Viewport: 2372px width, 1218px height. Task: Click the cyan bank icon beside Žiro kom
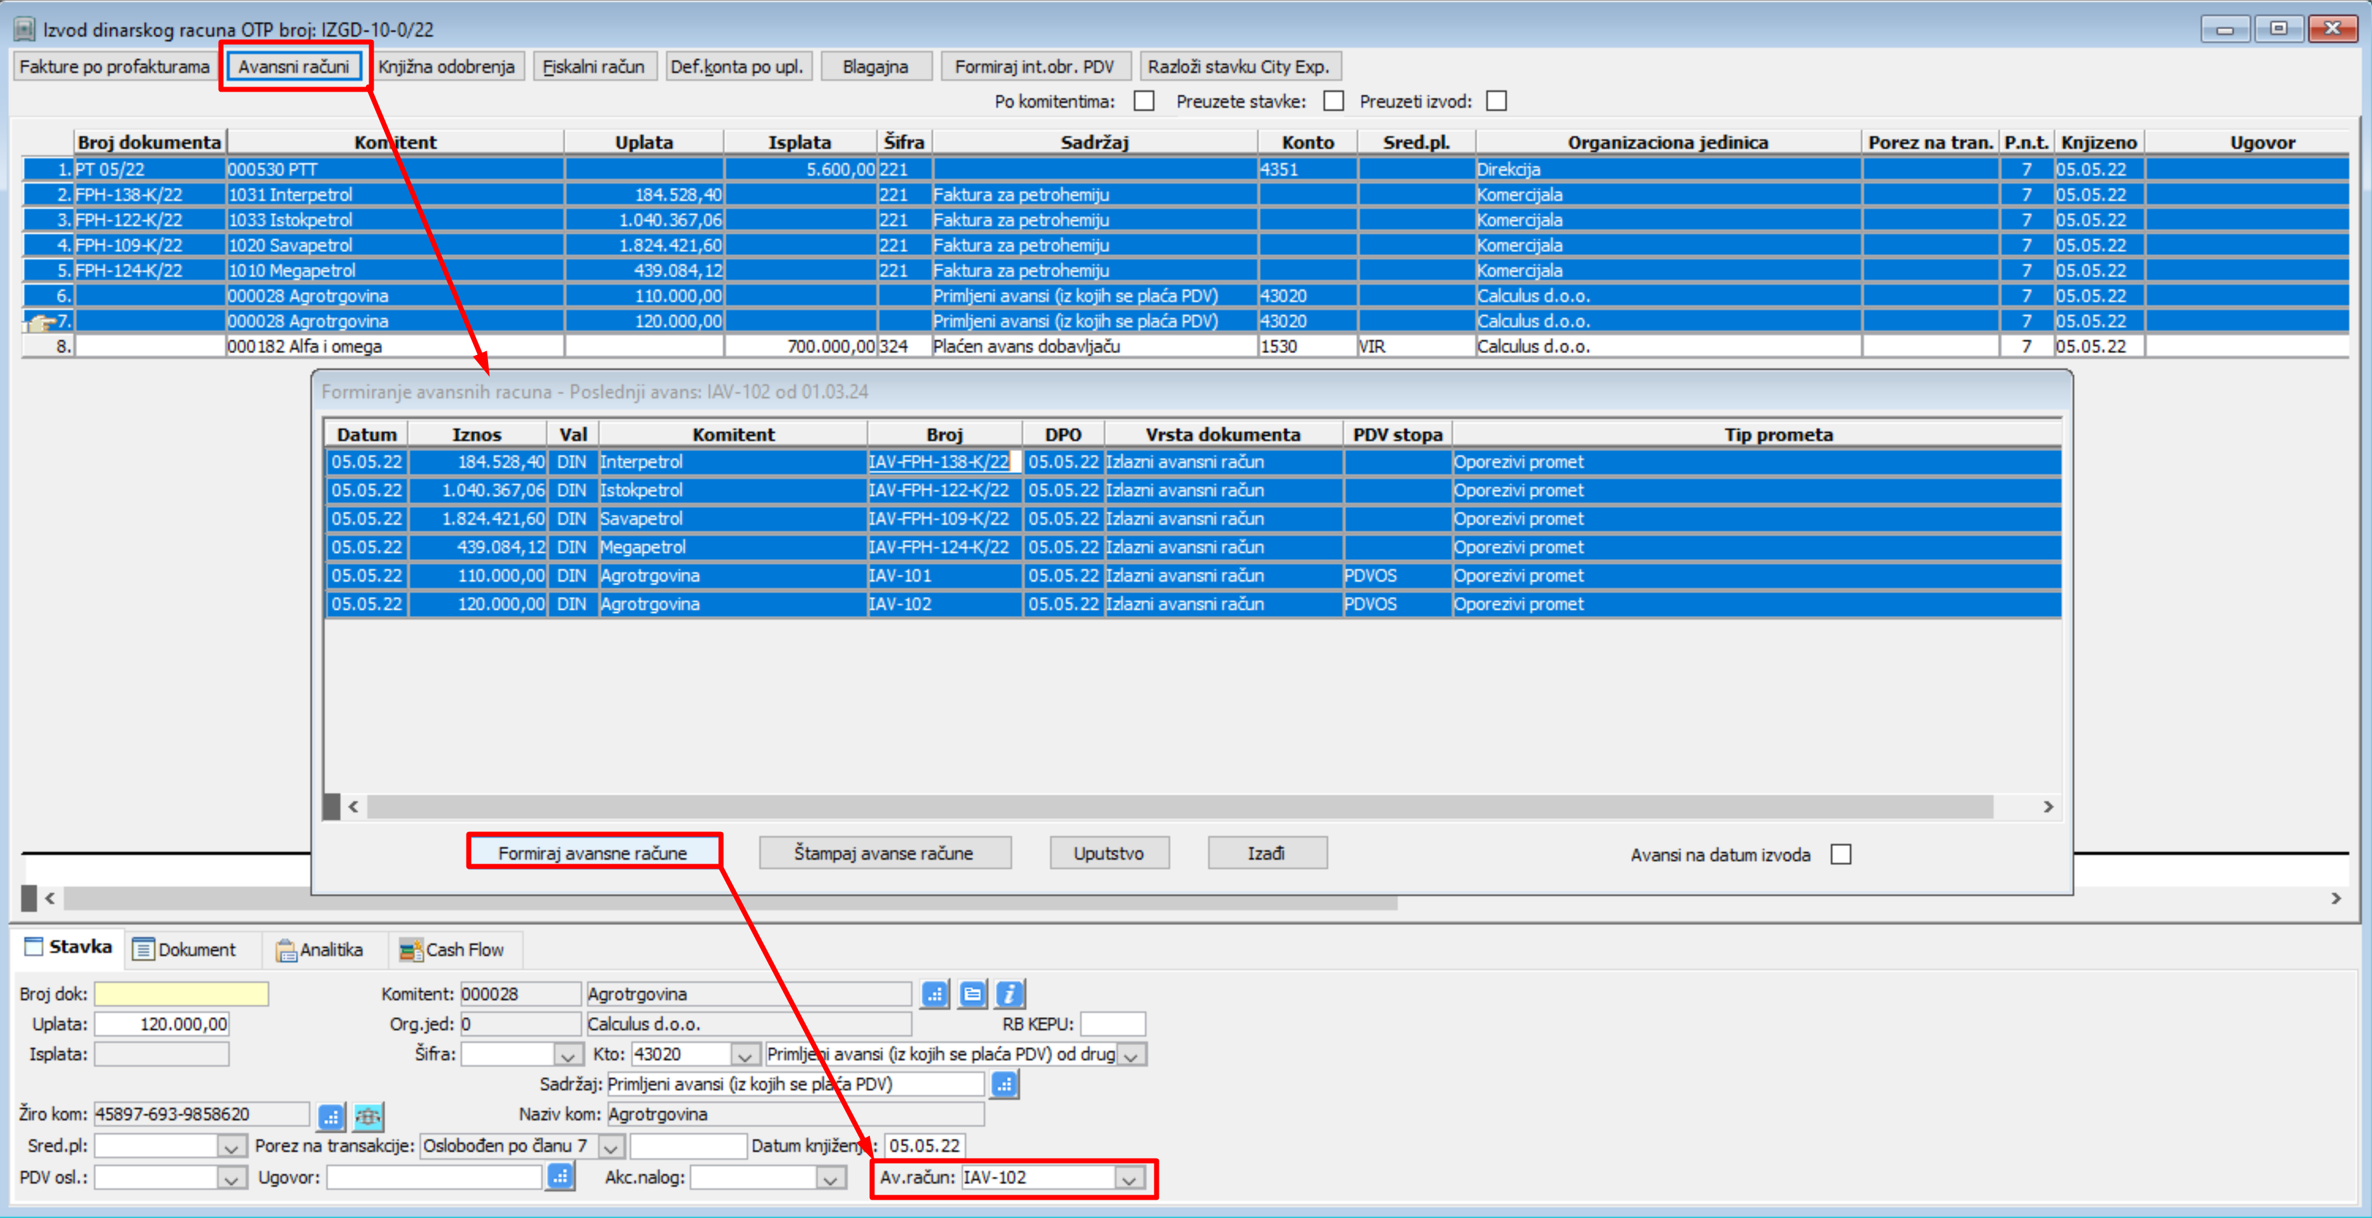(369, 1116)
